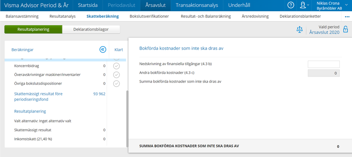Screen dimensions: 352x157
Task: Open the help question mark icon
Action: 291,5
